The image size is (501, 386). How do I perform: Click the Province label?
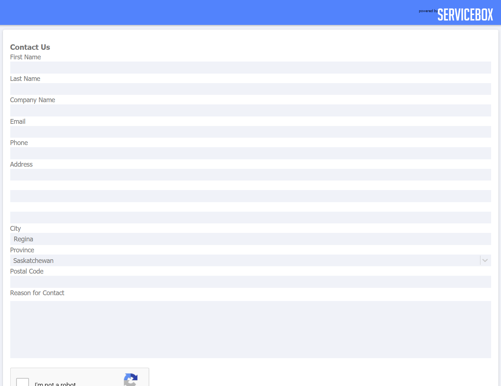tap(22, 250)
